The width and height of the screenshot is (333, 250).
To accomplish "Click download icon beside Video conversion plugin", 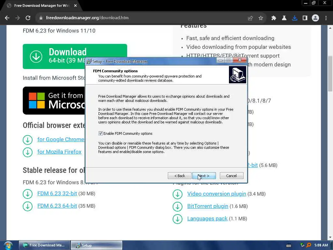I will coord(178,194).
